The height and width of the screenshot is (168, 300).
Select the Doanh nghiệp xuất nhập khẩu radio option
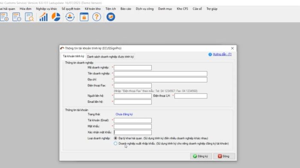click(115, 143)
